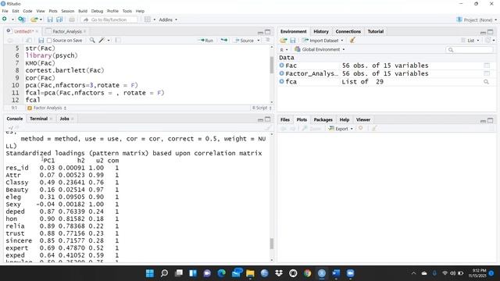This screenshot has width=500, height=281.
Task: Open the Addins dropdown
Action: tap(168, 20)
